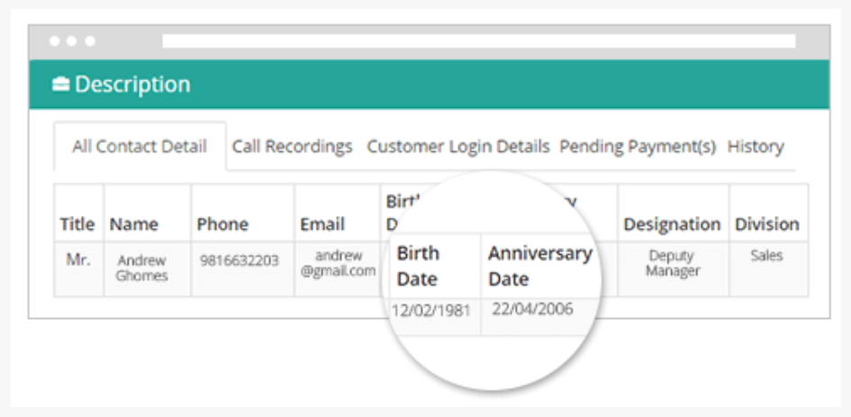
Task: Click the third browser window dot
Action: pyautogui.click(x=90, y=41)
